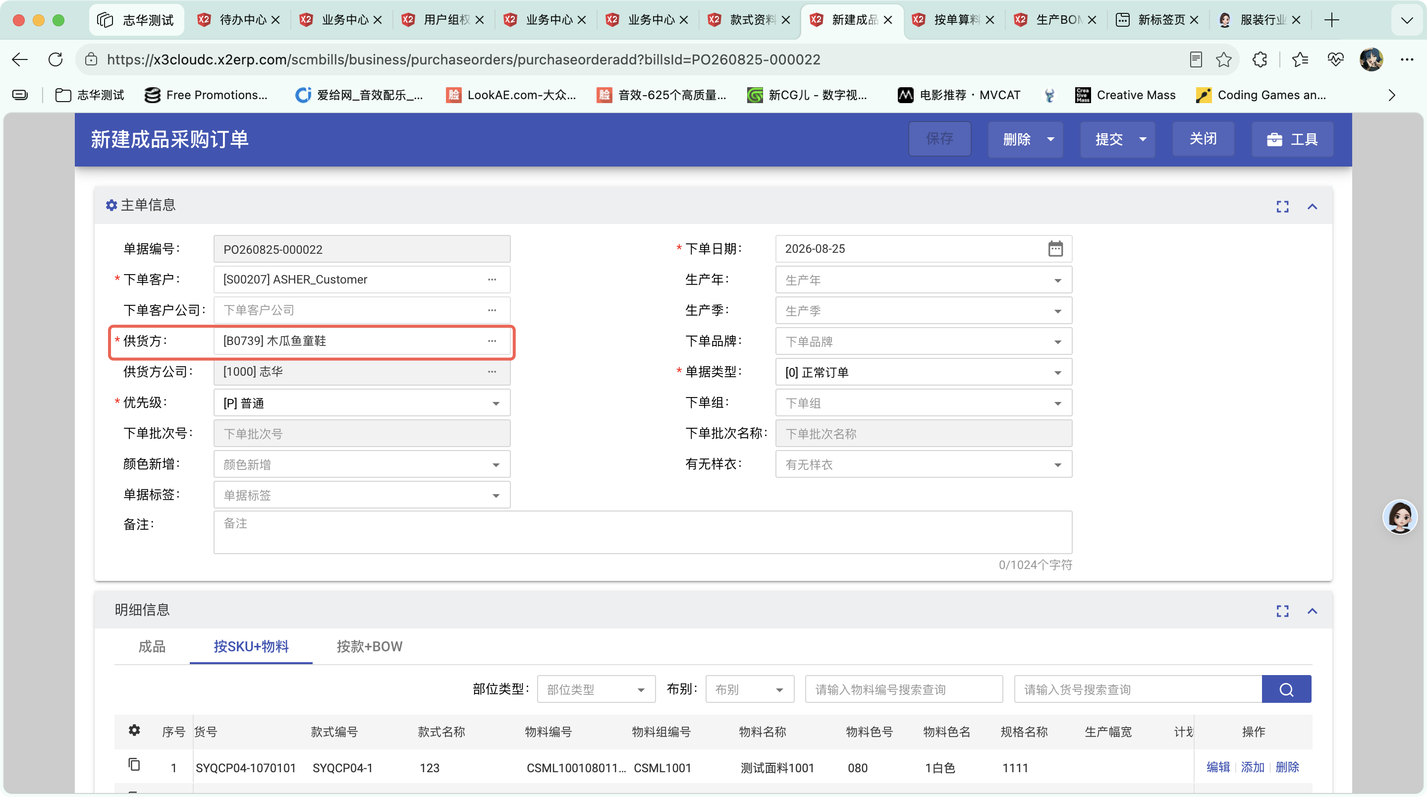Screen dimensions: 1427x797
Task: Open the 优先级 dropdown
Action: [x=362, y=403]
